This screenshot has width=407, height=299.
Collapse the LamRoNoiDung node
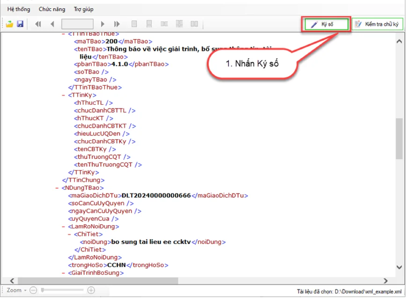tap(64, 227)
